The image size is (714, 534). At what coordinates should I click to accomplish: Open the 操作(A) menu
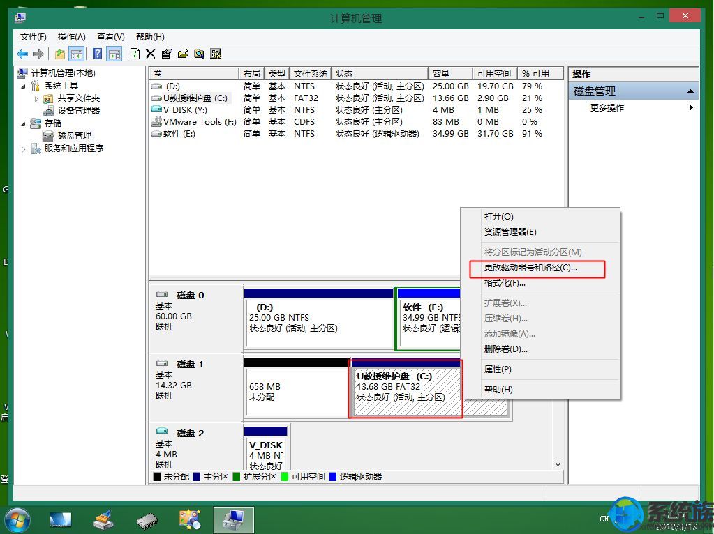point(71,37)
